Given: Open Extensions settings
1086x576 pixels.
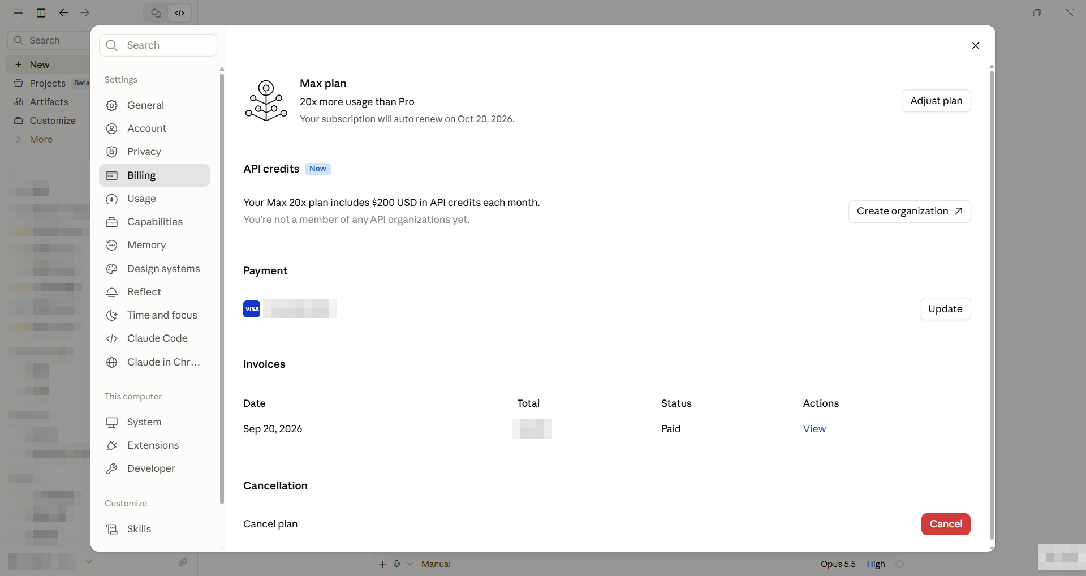Looking at the screenshot, I should click(154, 445).
